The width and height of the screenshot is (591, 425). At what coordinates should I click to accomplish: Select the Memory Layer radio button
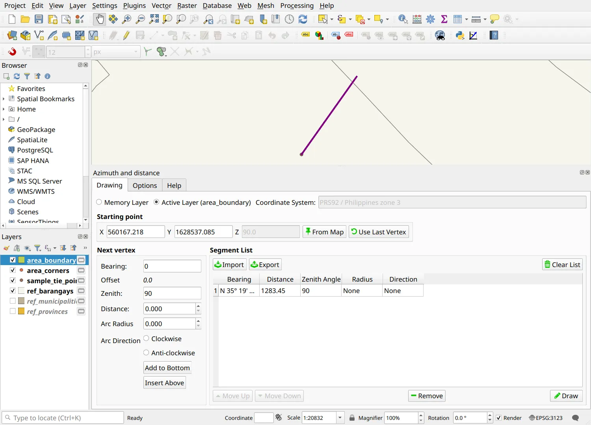(99, 202)
